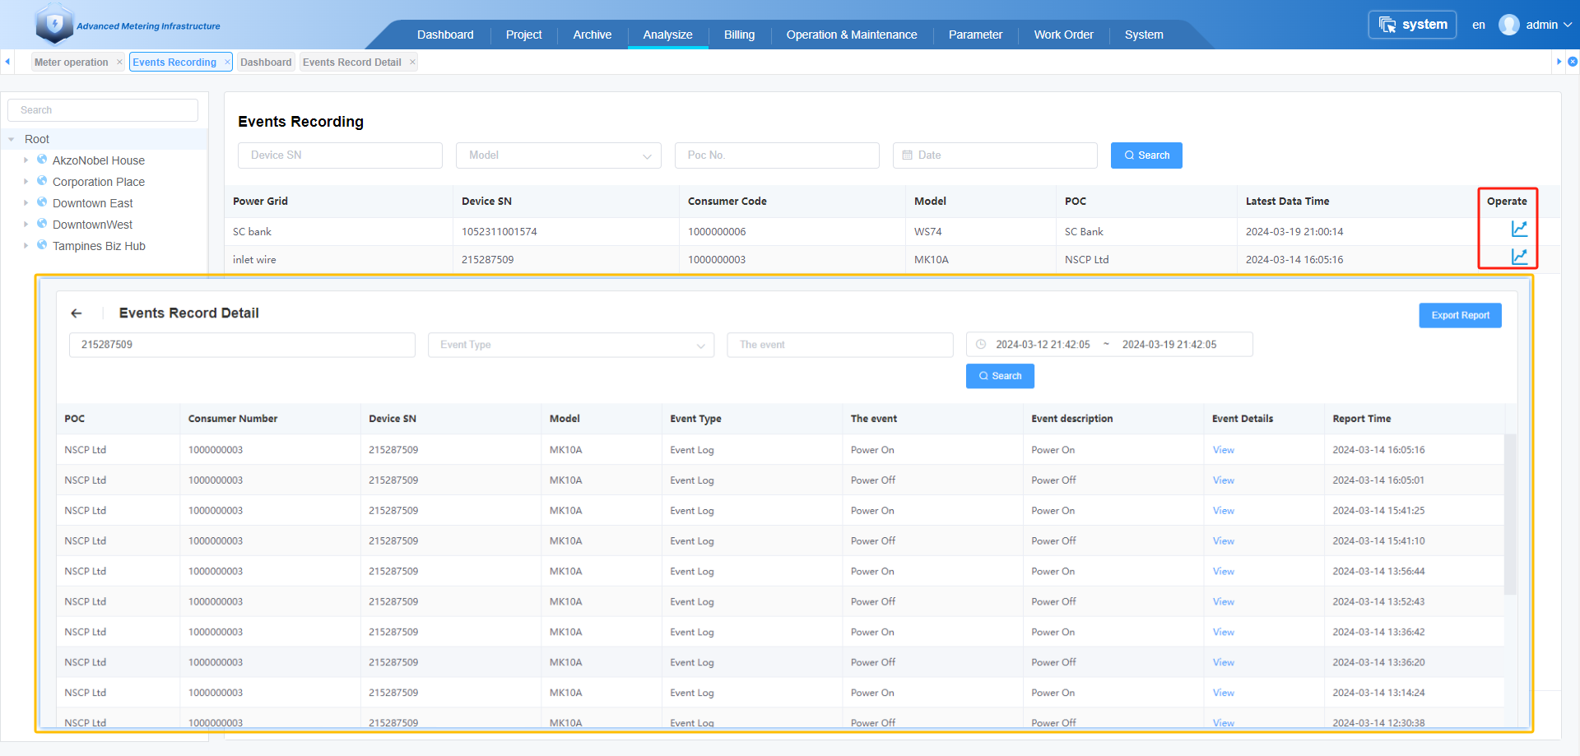The height and width of the screenshot is (756, 1580).
Task: Expand the AkzoNobel House tree node
Action: click(x=26, y=160)
